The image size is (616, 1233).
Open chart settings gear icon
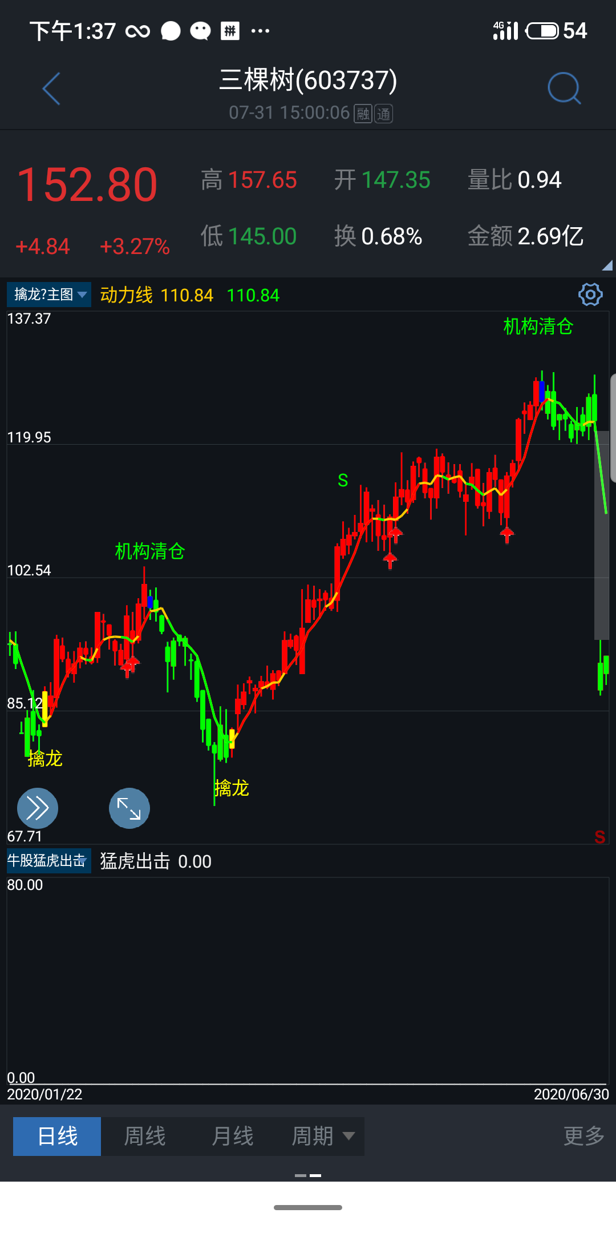point(590,295)
